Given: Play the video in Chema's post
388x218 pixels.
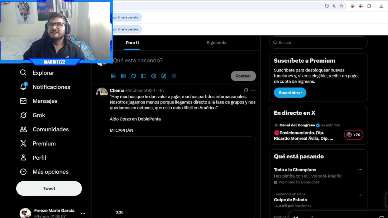Looking at the screenshot, I should [x=183, y=177].
